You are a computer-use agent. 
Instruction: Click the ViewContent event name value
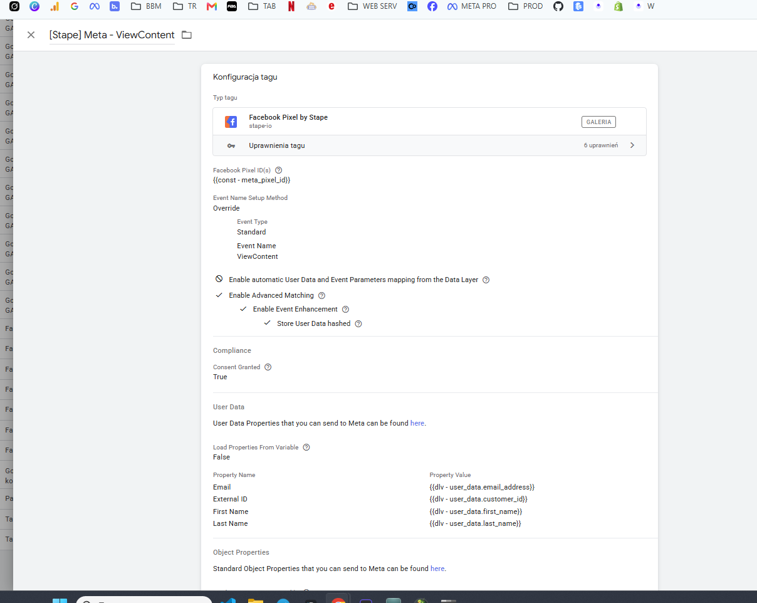coord(258,256)
